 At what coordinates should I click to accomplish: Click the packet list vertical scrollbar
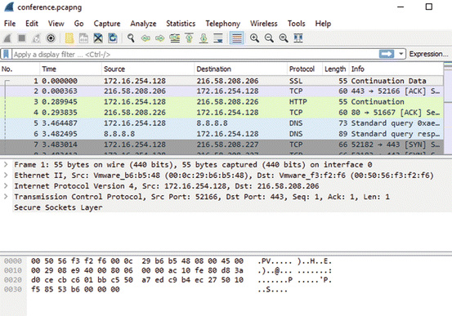pyautogui.click(x=448, y=109)
